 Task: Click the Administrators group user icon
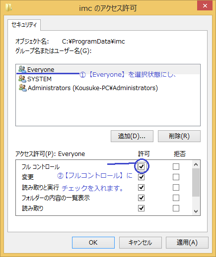pyautogui.click(x=22, y=88)
